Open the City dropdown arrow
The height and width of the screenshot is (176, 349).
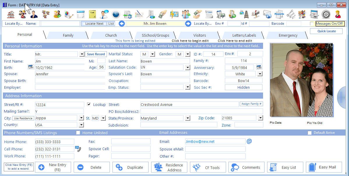coord(82,118)
